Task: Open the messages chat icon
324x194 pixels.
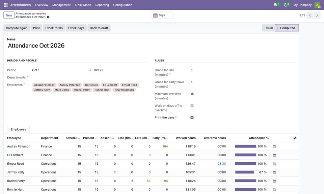Action: [275, 5]
